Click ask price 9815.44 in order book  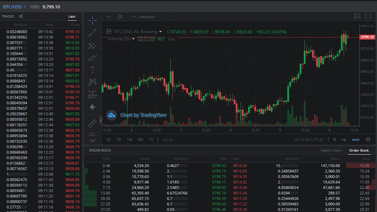point(240,193)
